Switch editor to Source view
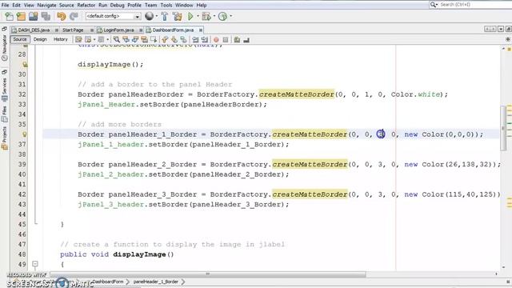Viewport: 512px width, 288px height. click(20, 39)
